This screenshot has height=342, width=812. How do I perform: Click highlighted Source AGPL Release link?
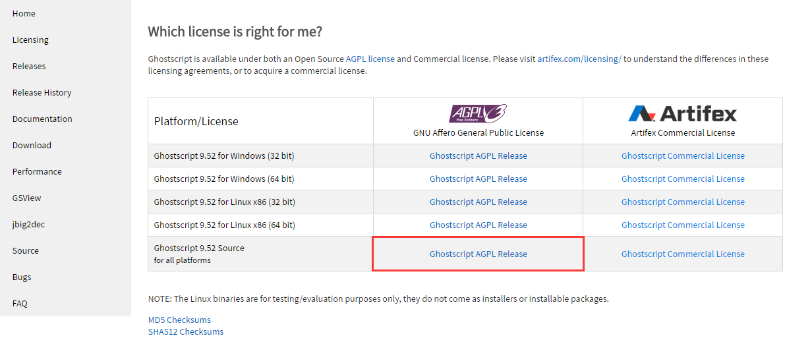click(x=478, y=254)
